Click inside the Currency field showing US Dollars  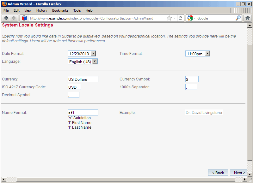(82, 79)
